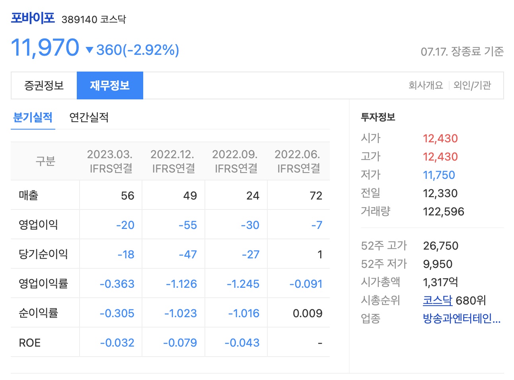Open the 회사개요 page

point(426,85)
